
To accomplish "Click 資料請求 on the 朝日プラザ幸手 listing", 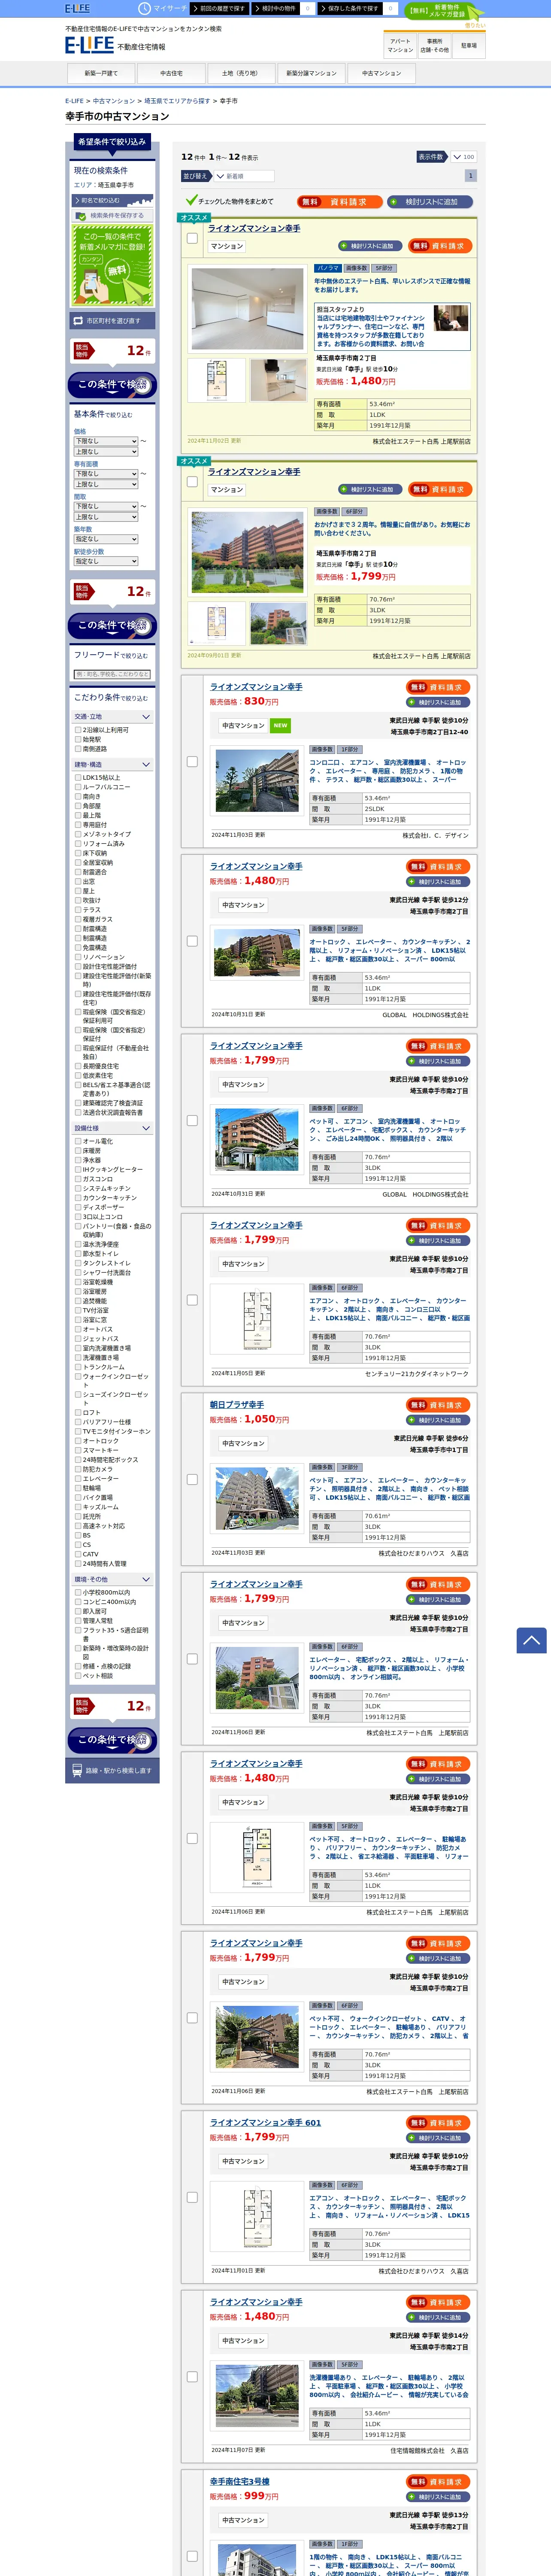I will 439,1405.
